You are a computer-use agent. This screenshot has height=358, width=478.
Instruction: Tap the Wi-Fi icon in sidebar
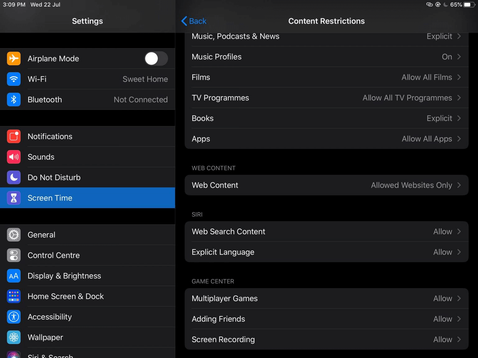14,79
